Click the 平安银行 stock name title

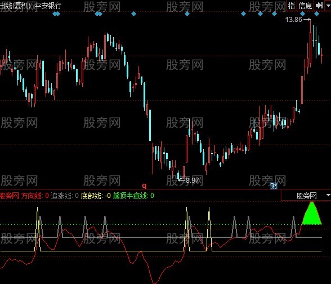click(x=48, y=6)
